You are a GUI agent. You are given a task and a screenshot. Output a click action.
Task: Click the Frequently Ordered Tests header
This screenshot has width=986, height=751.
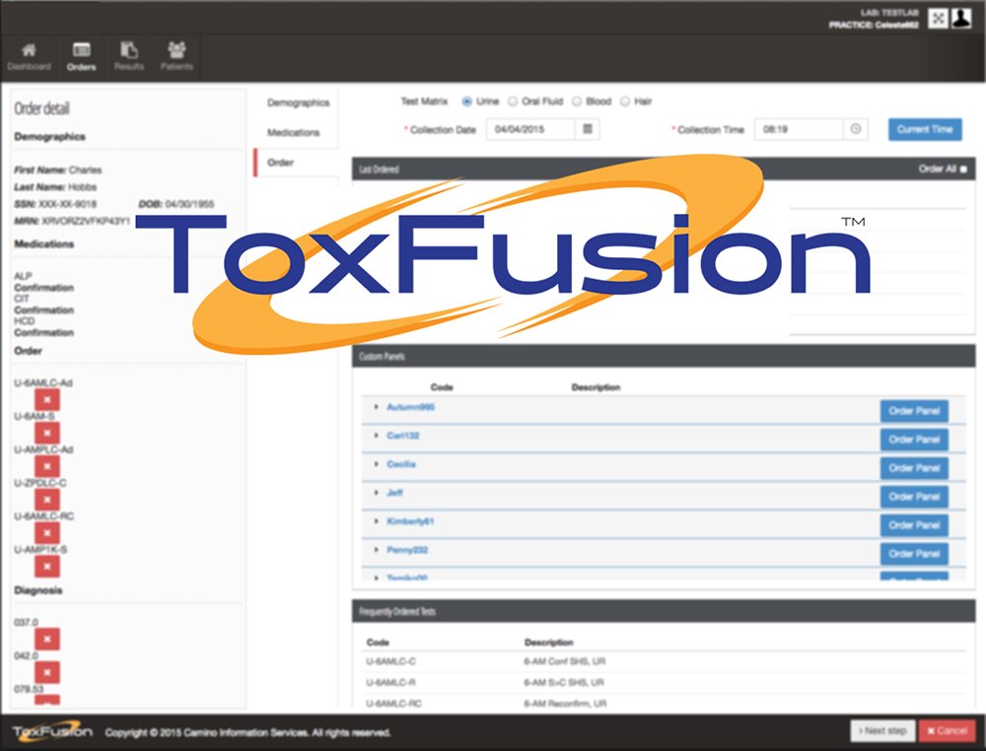(x=664, y=611)
